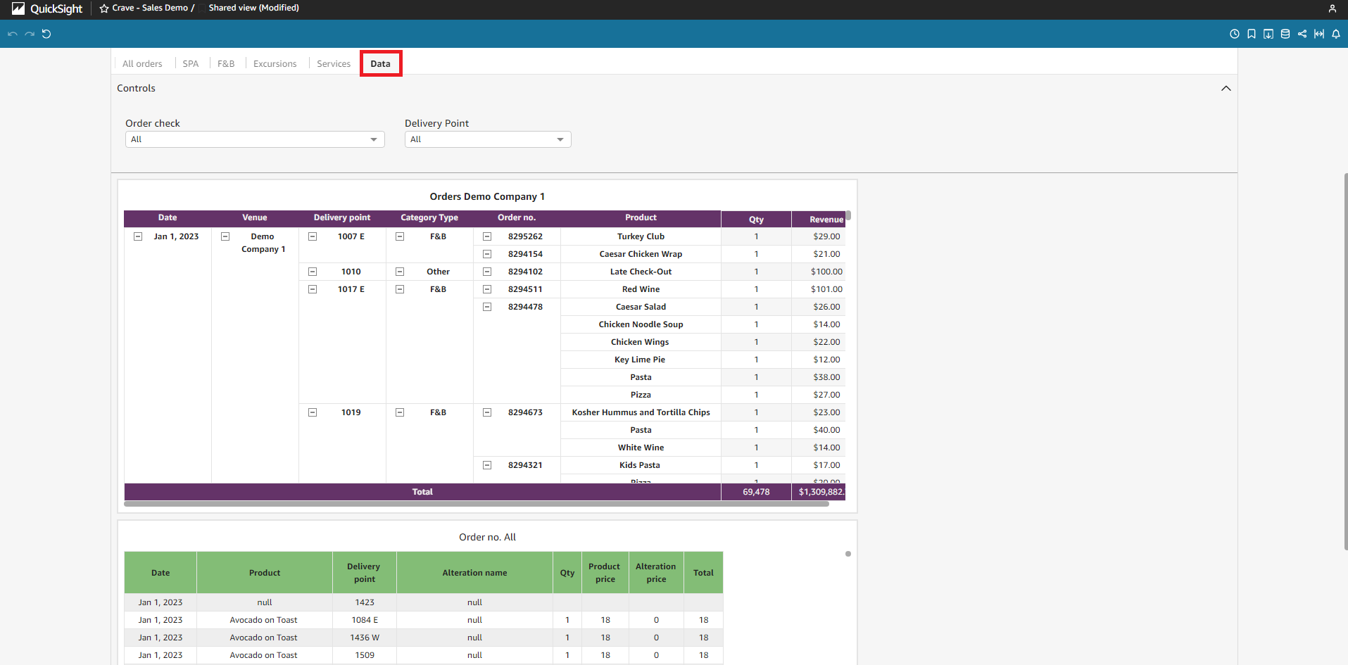The width and height of the screenshot is (1348, 665).
Task: Select the Kosher Hummus and Tortilla Chips cell
Action: pyautogui.click(x=641, y=412)
